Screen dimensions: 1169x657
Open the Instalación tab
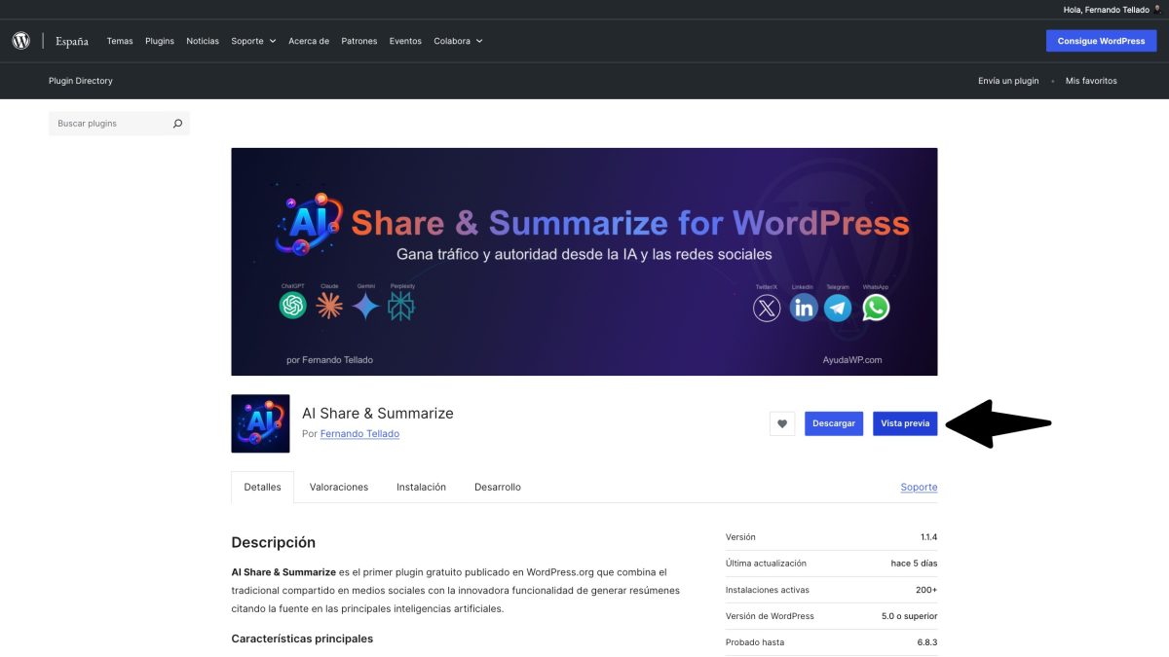click(421, 487)
